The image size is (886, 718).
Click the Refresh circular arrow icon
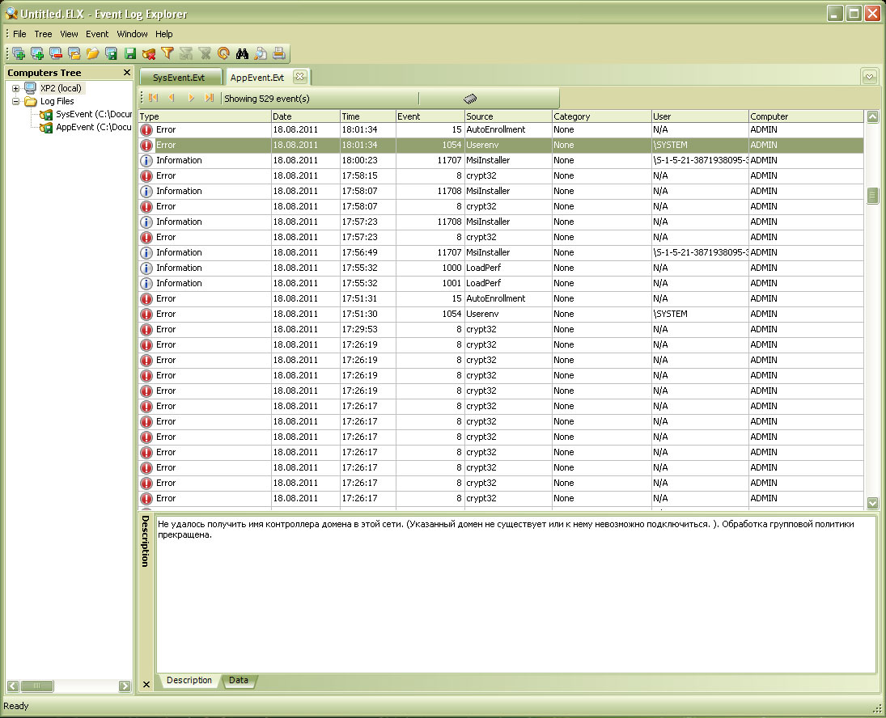pos(223,54)
